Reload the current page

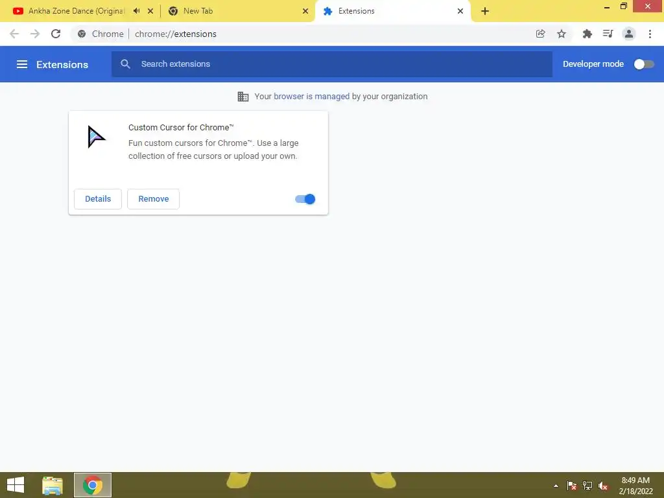click(56, 34)
